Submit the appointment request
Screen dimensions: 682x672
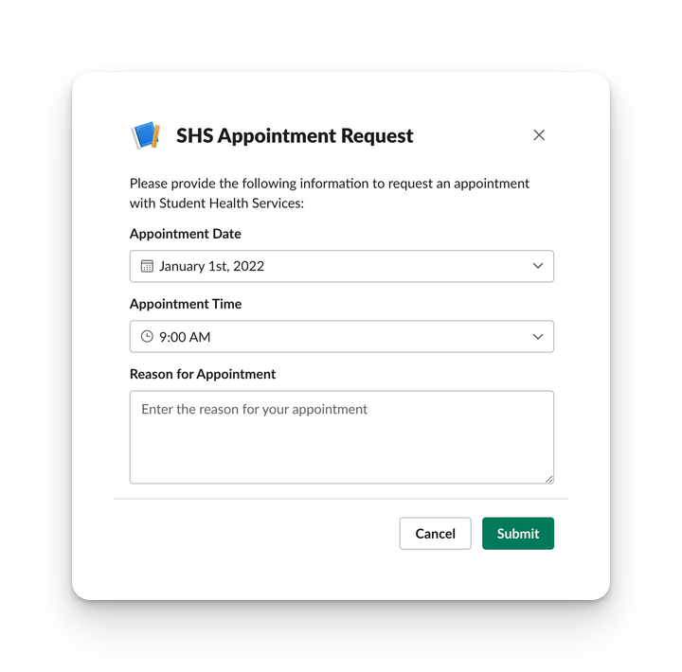point(517,533)
